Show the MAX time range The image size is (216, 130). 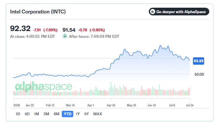click(x=98, y=114)
